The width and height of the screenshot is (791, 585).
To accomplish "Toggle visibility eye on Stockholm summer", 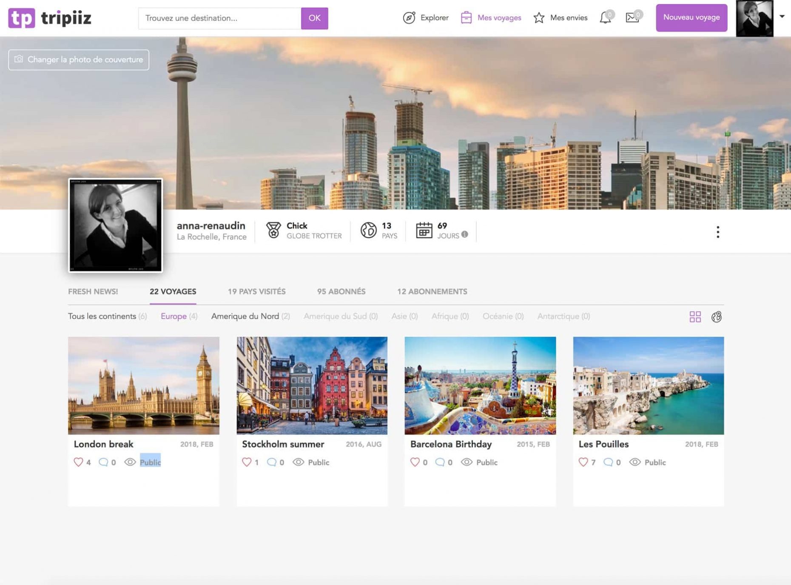I will [x=299, y=462].
